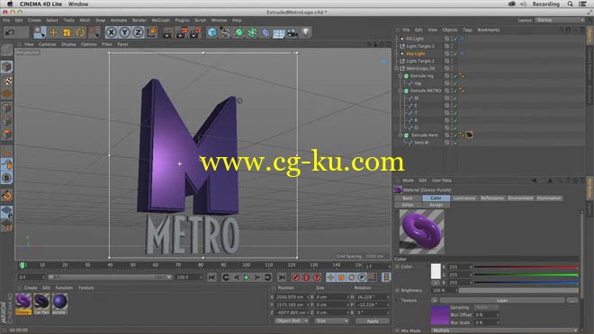Open the Layout dropdown
Screen dimensions: 594x334
pos(560,20)
